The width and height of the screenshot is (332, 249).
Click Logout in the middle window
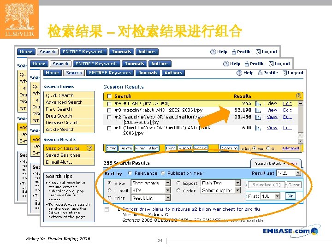280,64
